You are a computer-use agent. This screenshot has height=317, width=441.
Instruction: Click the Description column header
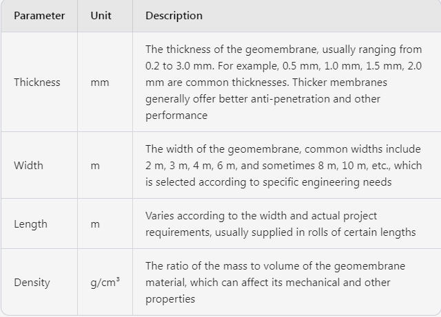(x=174, y=15)
